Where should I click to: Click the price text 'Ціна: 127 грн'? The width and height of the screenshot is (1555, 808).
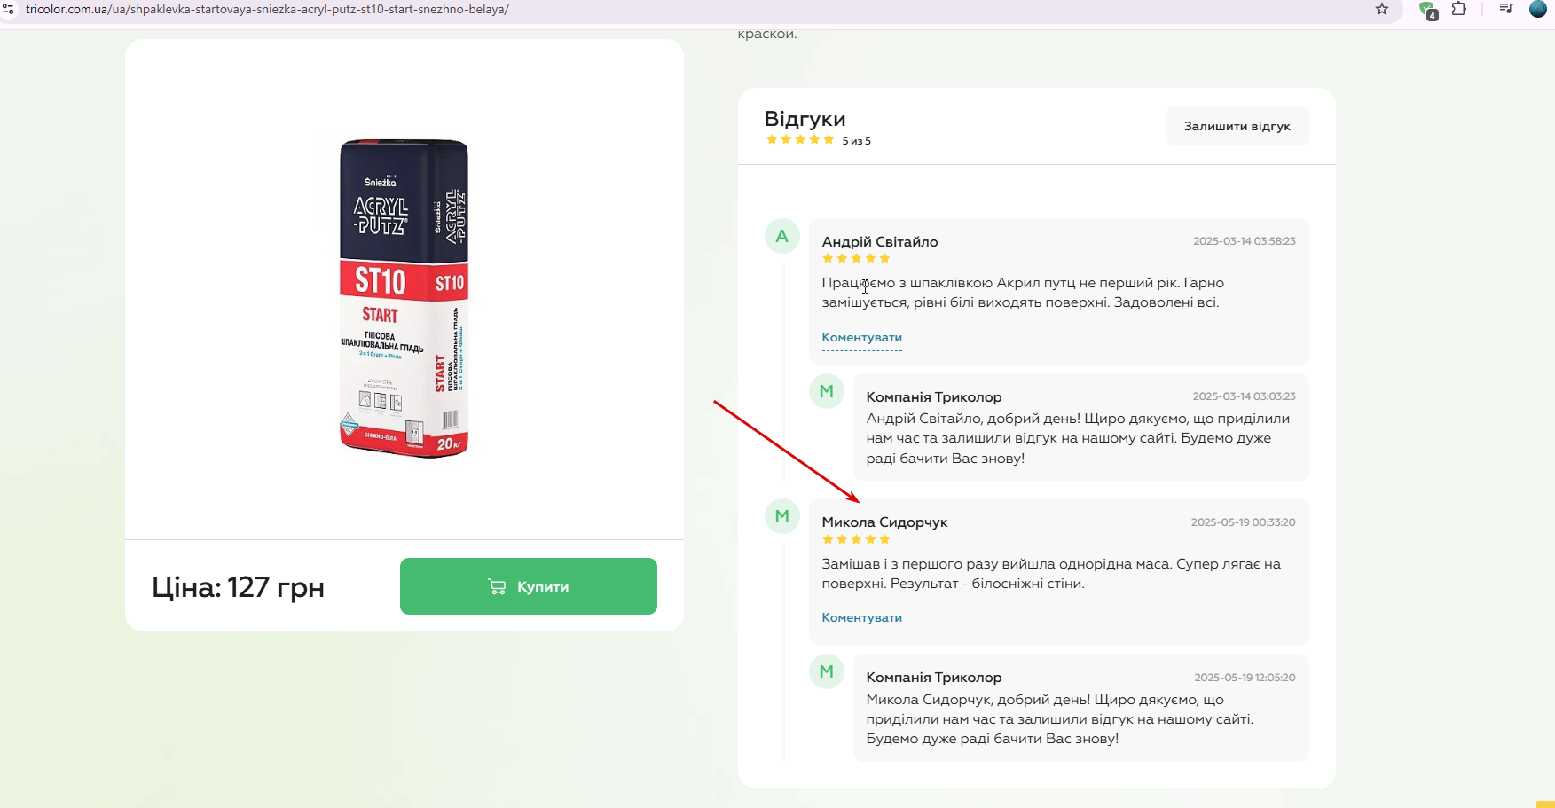[238, 586]
